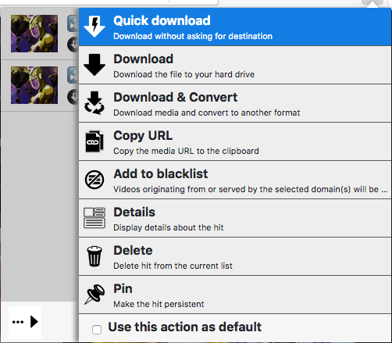Choose Delete hit from current list
Viewport: 392px width, 343px height.
point(235,256)
